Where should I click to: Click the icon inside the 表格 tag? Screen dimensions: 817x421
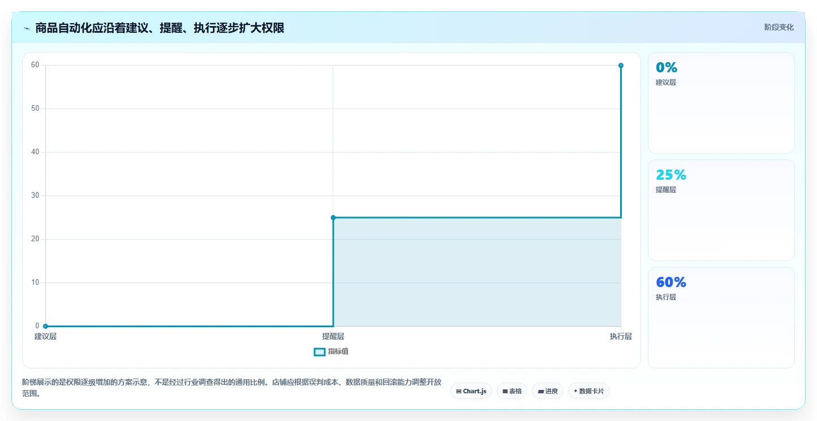coord(505,392)
